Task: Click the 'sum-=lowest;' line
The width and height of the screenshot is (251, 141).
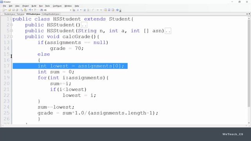Action: pos(56,107)
